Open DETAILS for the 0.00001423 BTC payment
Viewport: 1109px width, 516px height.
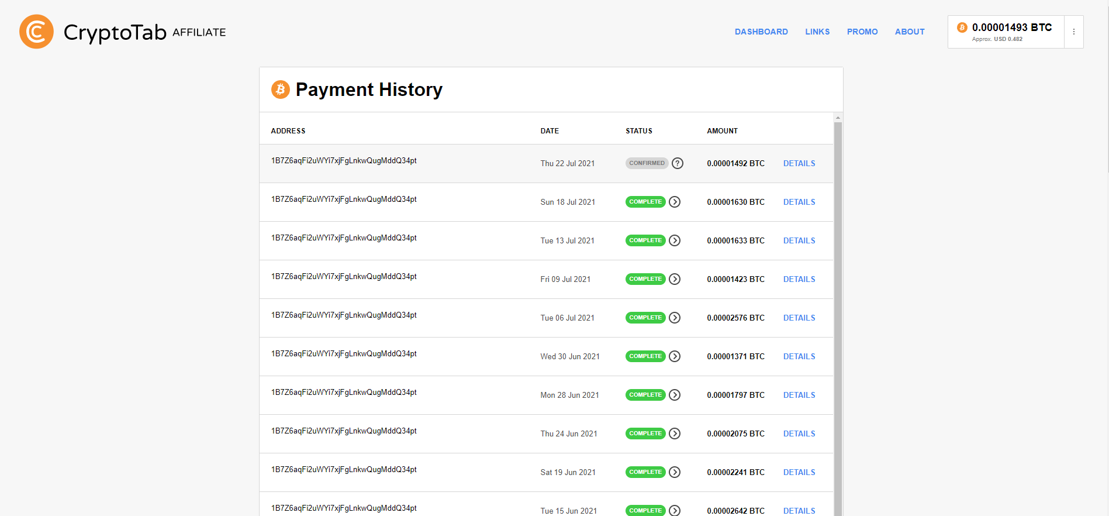(799, 279)
